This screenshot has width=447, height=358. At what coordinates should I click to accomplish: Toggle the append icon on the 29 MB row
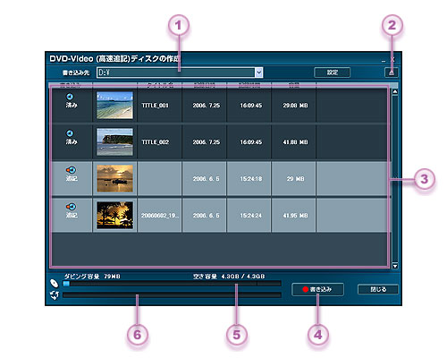71,170
